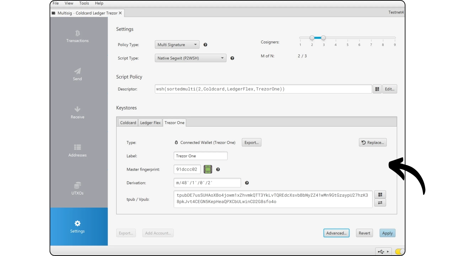
Task: Click the green device icon beside fingerprint
Action: pyautogui.click(x=208, y=170)
